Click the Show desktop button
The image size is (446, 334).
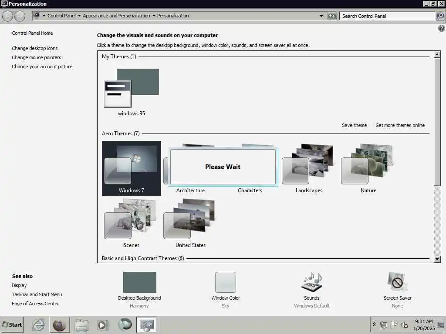pyautogui.click(x=441, y=325)
